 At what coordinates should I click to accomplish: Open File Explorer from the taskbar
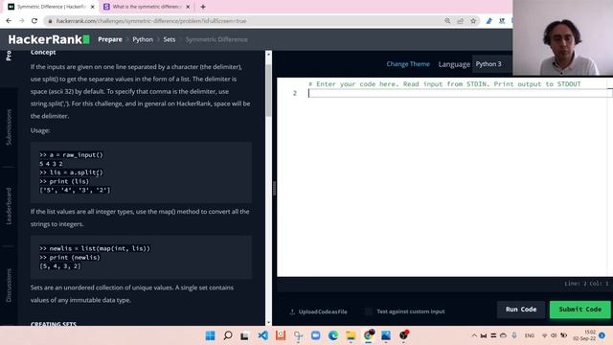(x=351, y=335)
